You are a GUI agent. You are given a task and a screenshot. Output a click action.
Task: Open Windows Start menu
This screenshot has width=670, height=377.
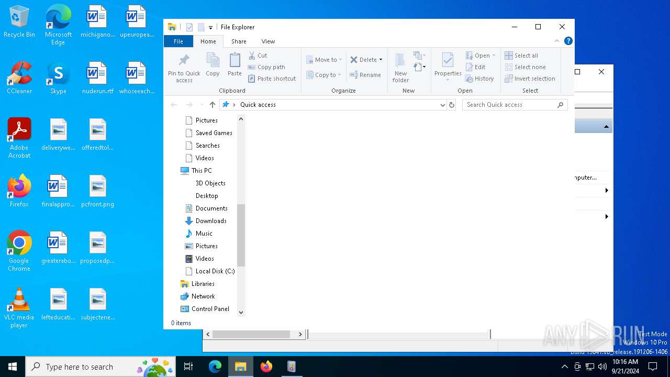tap(13, 367)
